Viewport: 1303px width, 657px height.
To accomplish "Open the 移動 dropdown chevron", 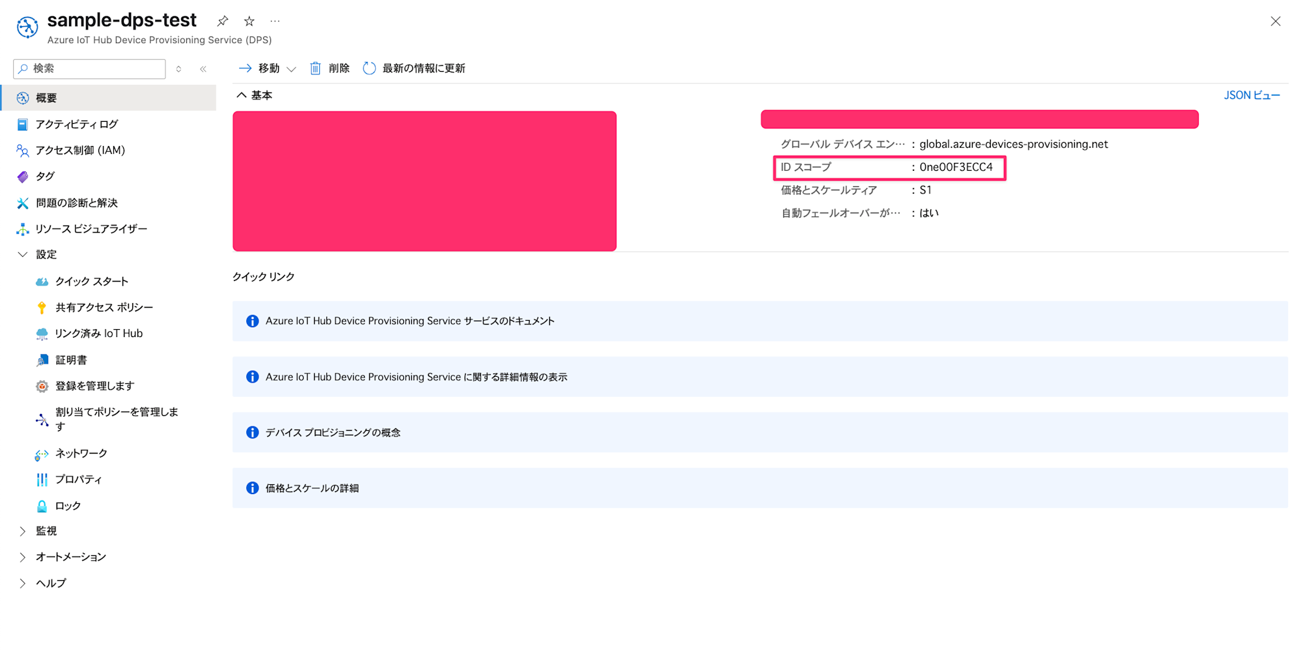I will click(x=291, y=69).
